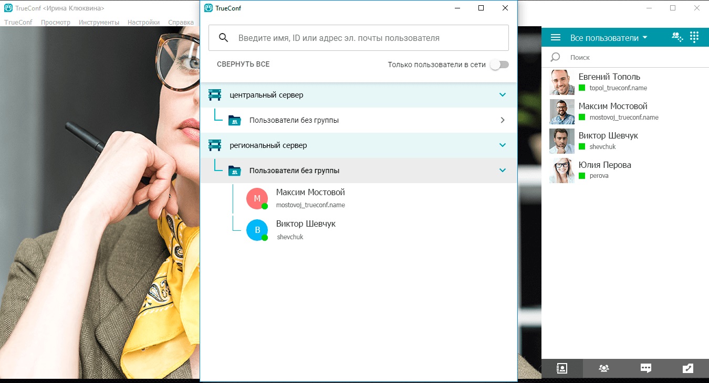
Task: Click the add contact icon in teal header
Action: pos(677,37)
